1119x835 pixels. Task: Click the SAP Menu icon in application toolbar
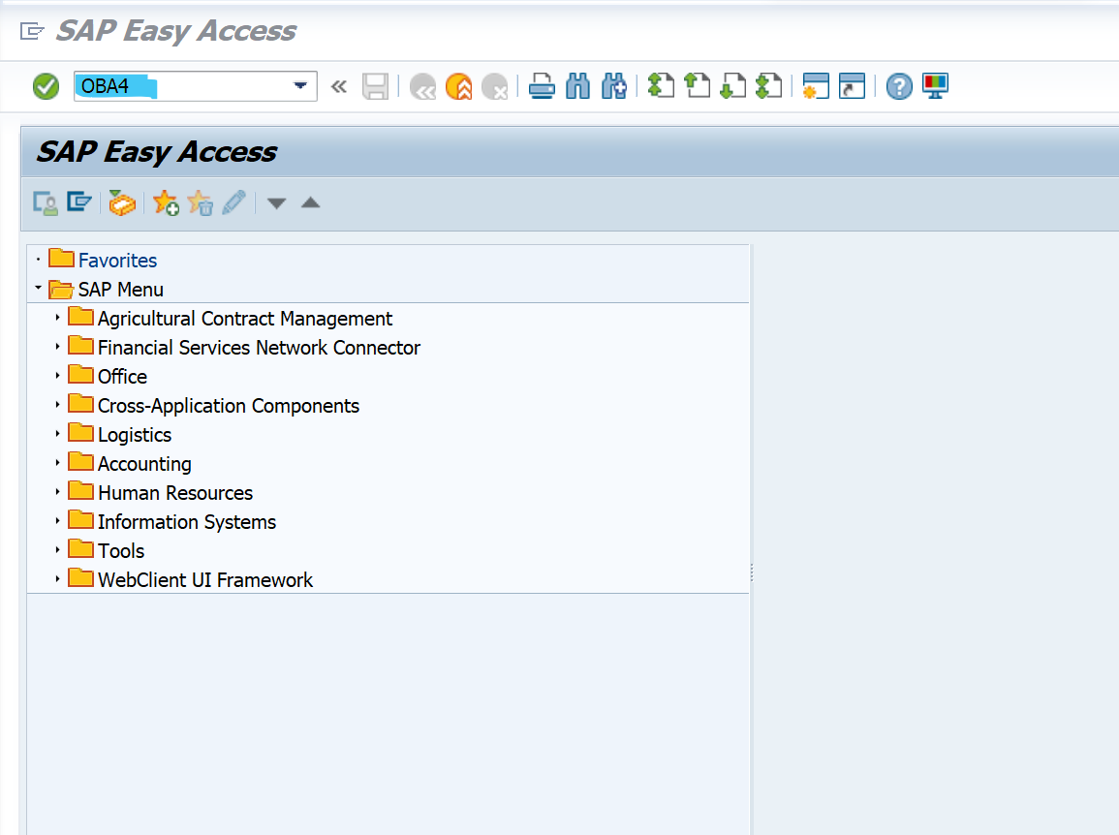coord(79,202)
